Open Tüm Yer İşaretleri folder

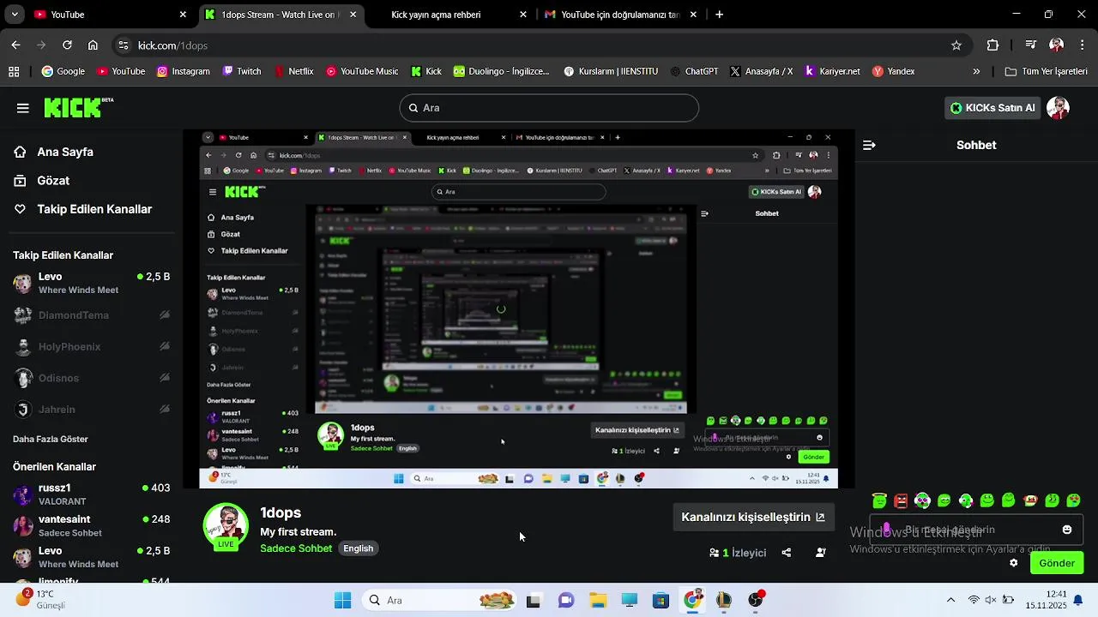click(1047, 72)
